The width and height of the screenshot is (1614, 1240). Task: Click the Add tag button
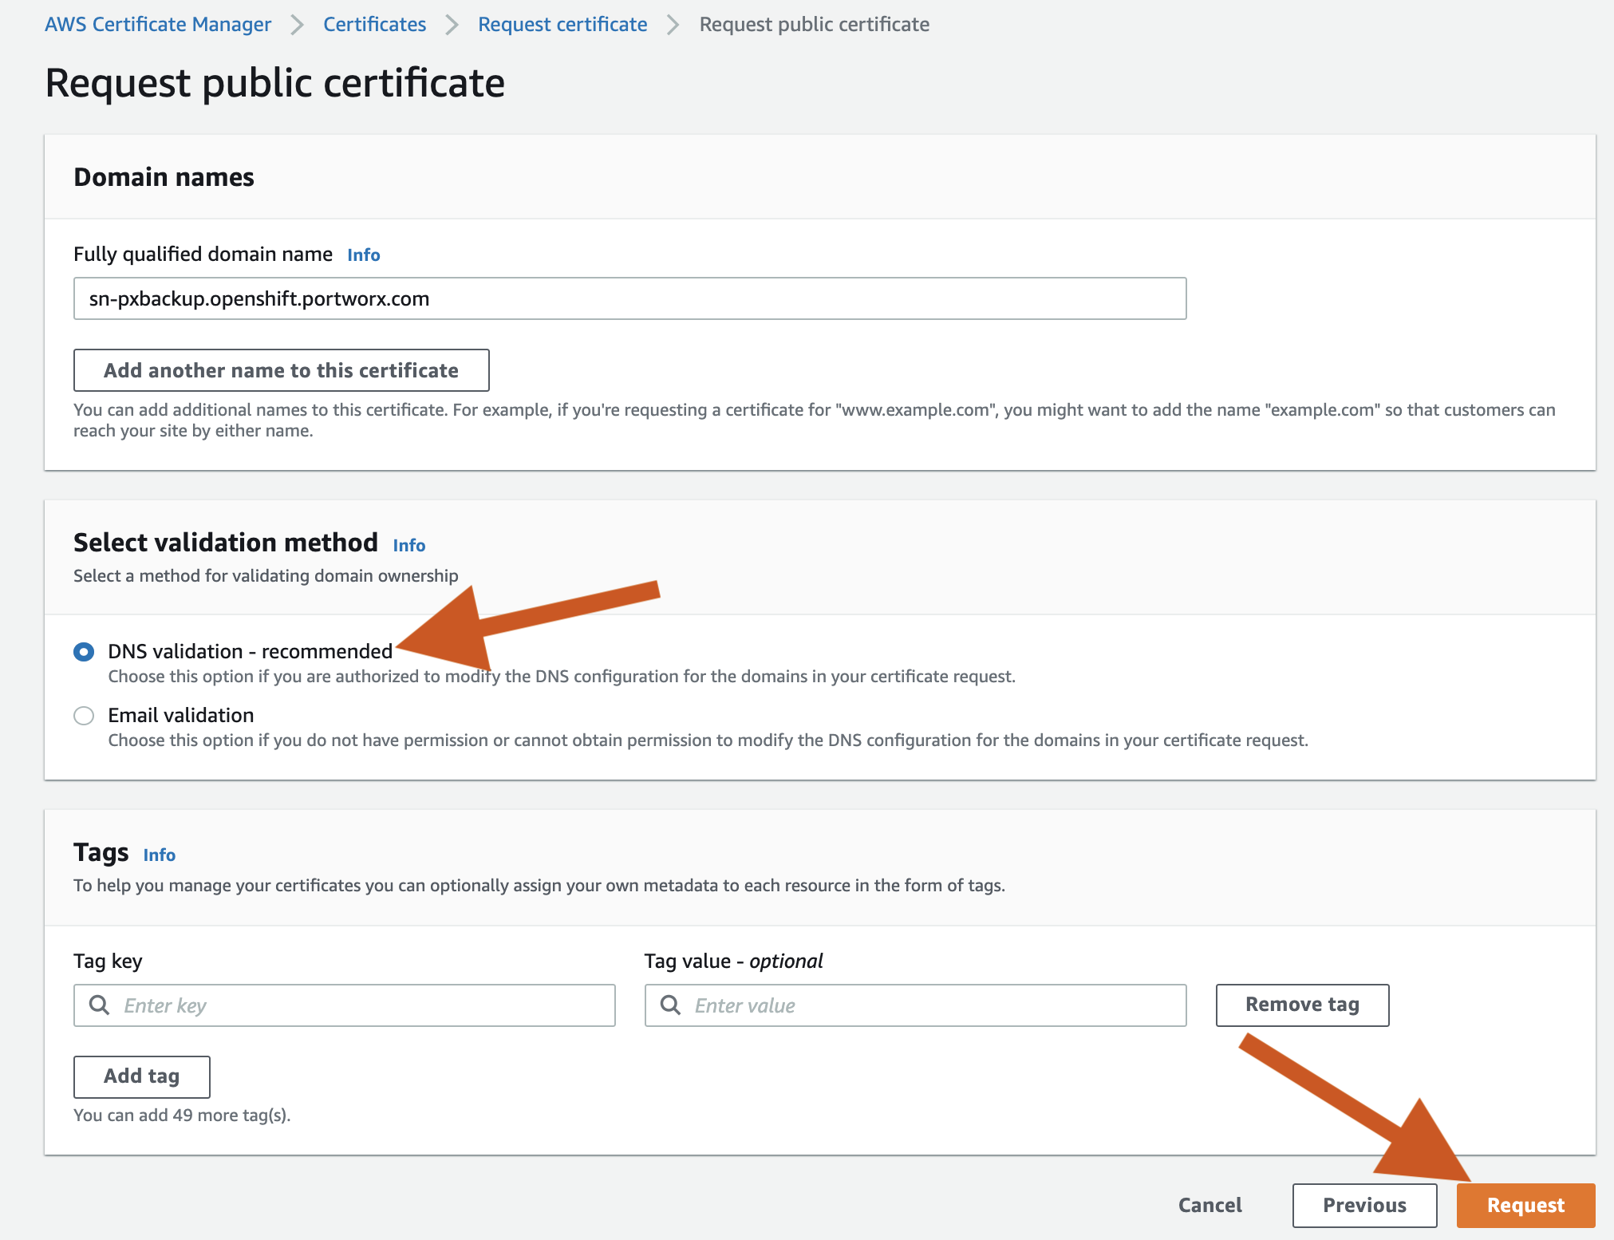pyautogui.click(x=144, y=1075)
